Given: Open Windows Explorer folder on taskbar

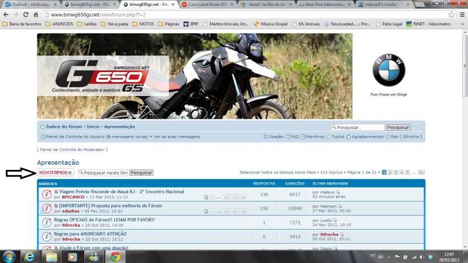Looking at the screenshot, I should click(51, 257).
